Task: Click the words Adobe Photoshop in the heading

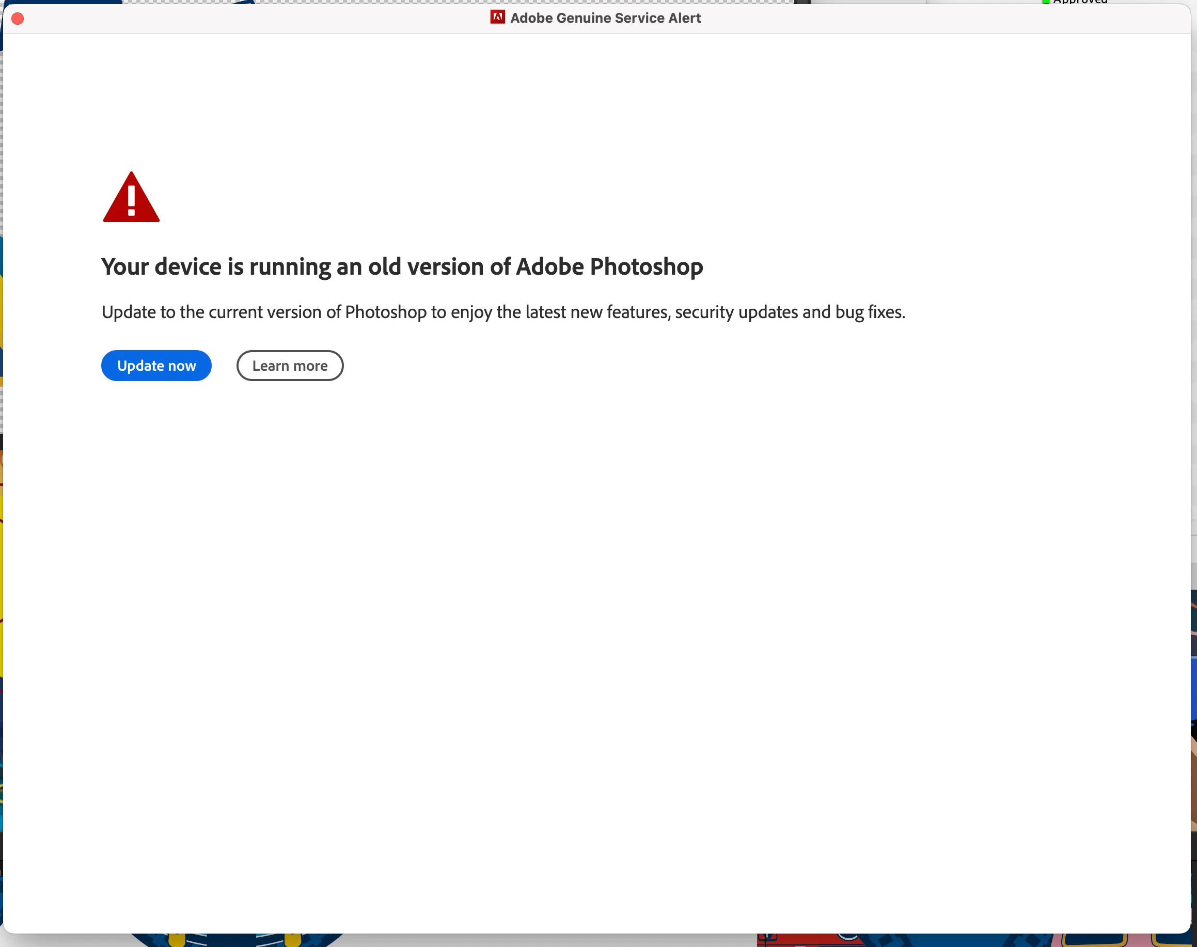Action: pyautogui.click(x=609, y=266)
